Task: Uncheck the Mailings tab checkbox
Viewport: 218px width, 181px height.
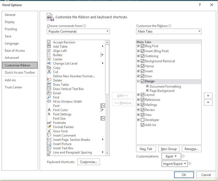Action: click(142, 105)
